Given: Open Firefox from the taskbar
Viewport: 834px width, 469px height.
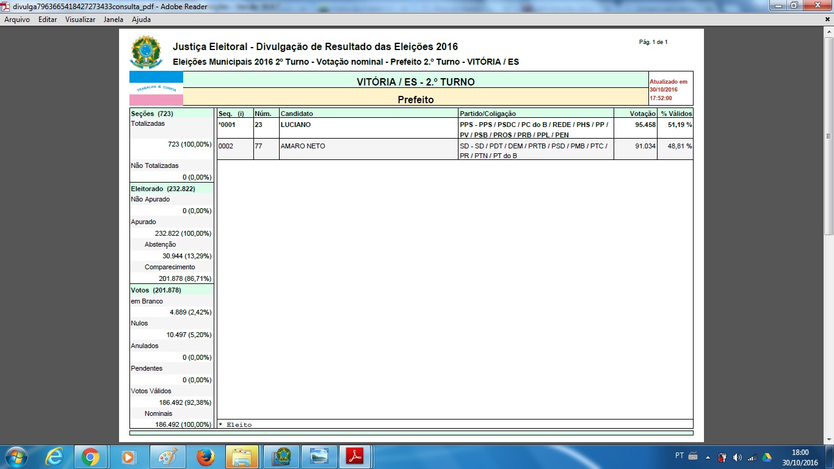Looking at the screenshot, I should pyautogui.click(x=205, y=457).
